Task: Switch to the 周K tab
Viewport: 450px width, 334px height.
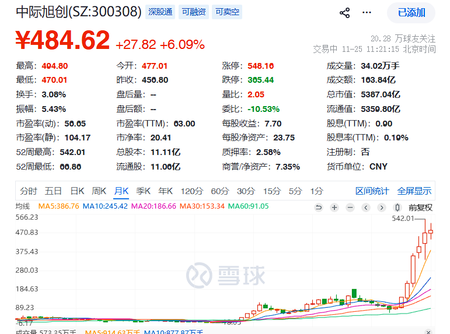Action: click(x=99, y=191)
